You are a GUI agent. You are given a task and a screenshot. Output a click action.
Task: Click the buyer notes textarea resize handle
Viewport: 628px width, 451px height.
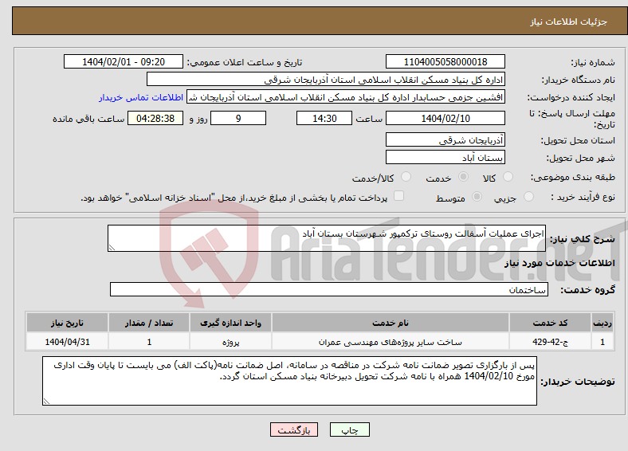tap(46, 402)
